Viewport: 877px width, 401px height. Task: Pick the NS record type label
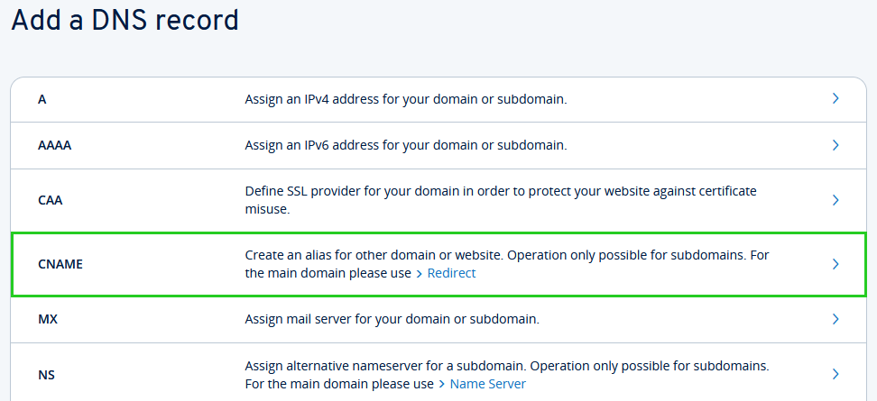click(47, 374)
